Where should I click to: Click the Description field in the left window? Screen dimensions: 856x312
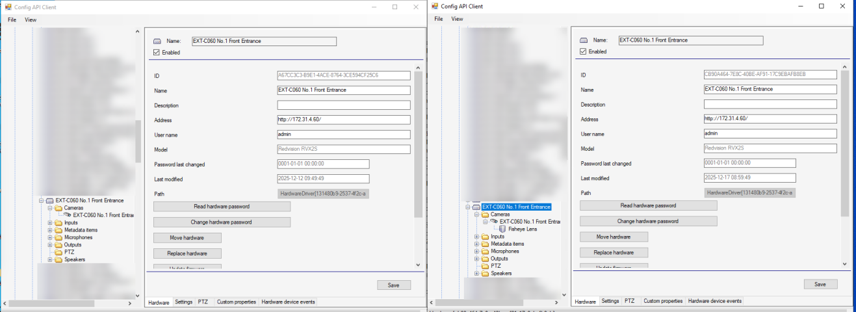point(343,105)
